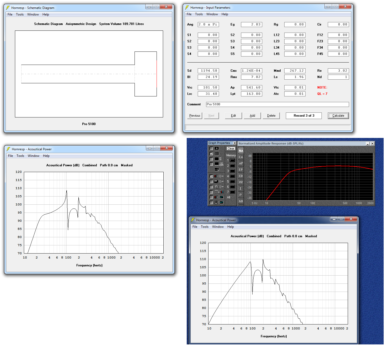
Task: Click the Lpt value field 163.00
Action: coord(251,94)
